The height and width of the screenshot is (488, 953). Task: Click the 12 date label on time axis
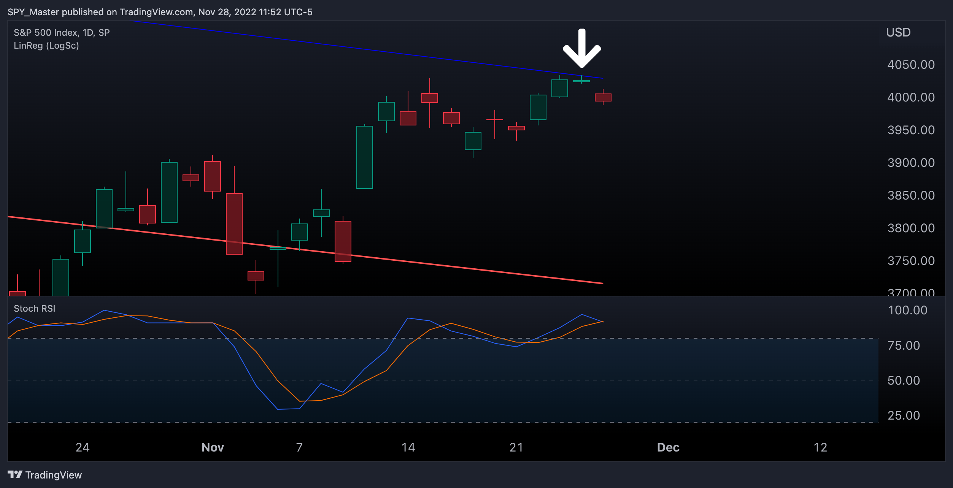820,447
